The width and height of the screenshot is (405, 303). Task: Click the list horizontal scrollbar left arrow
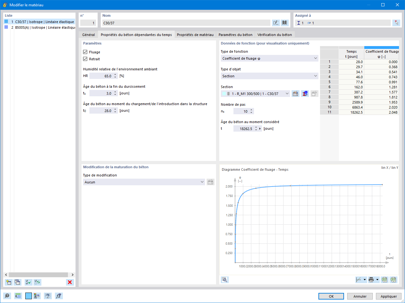click(6, 275)
